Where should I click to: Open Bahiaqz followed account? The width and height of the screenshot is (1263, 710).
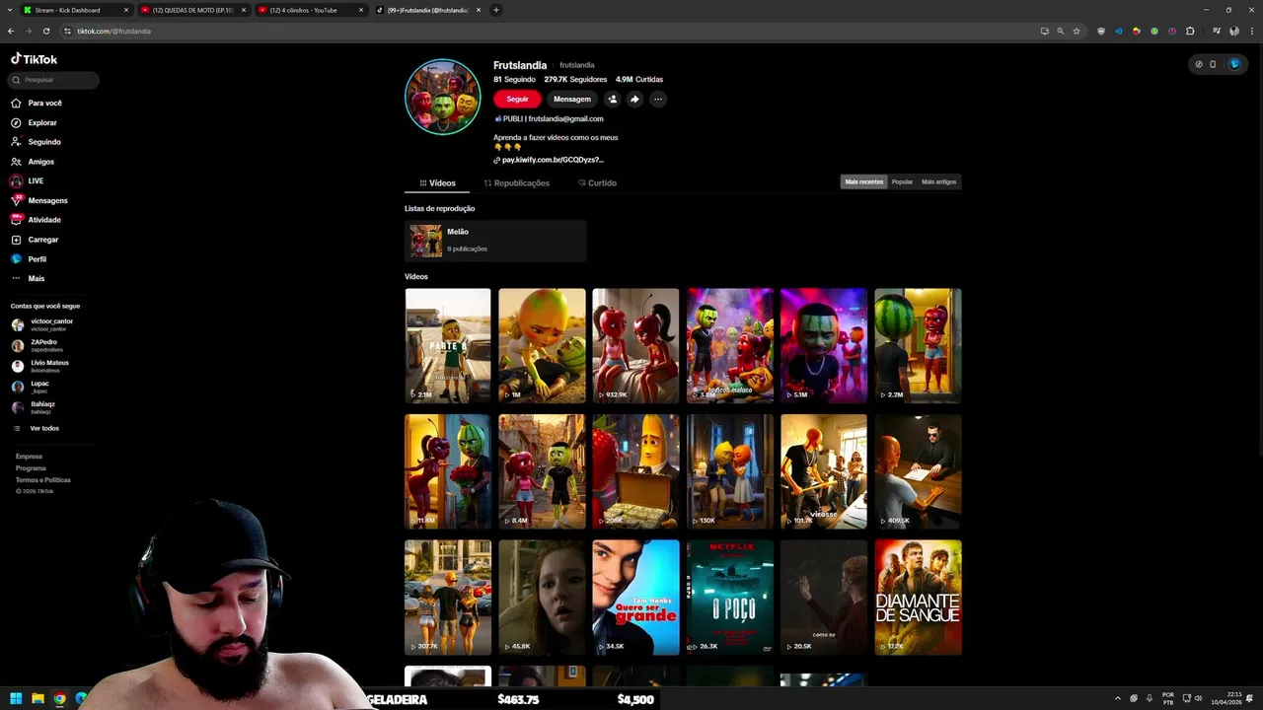coord(34,407)
